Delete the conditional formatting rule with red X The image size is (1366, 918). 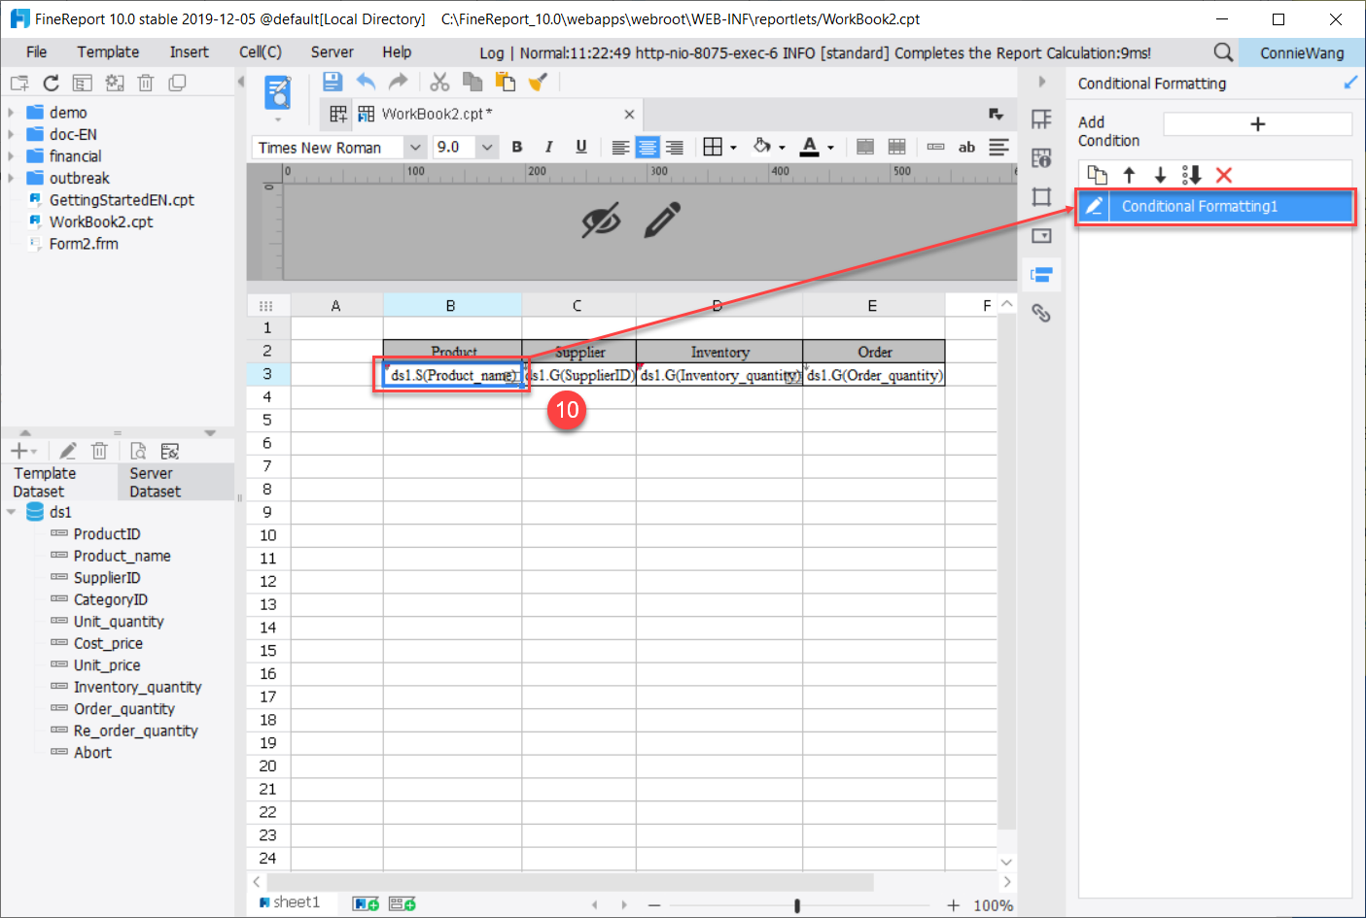[1223, 175]
